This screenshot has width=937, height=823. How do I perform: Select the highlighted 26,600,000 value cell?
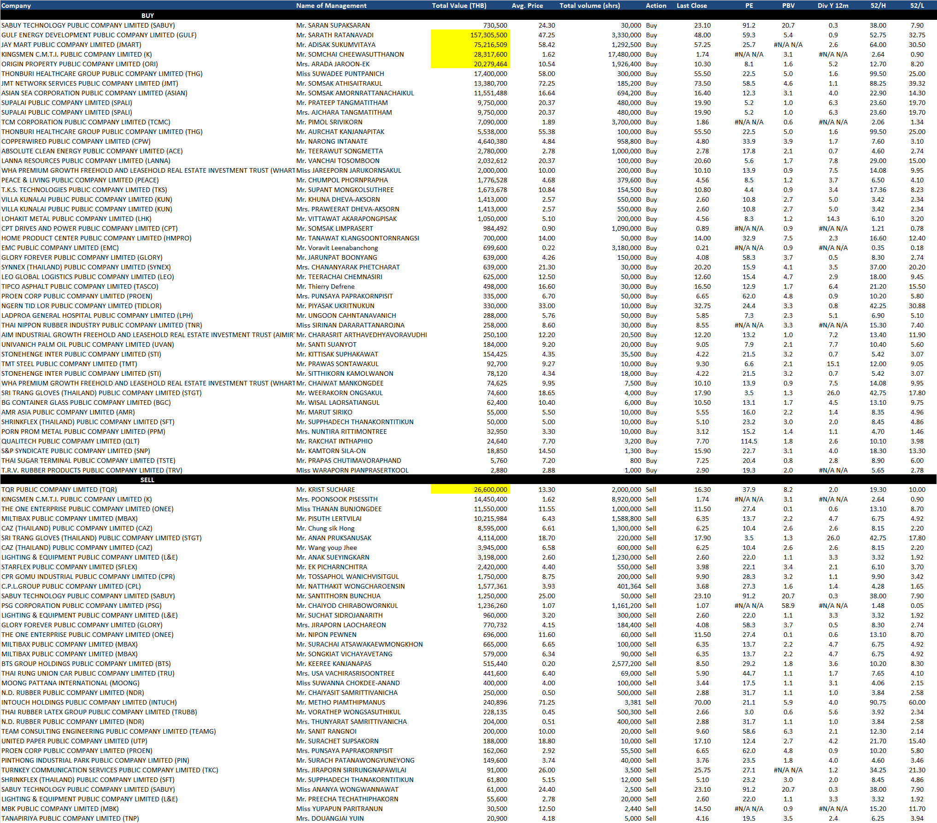tap(470, 490)
